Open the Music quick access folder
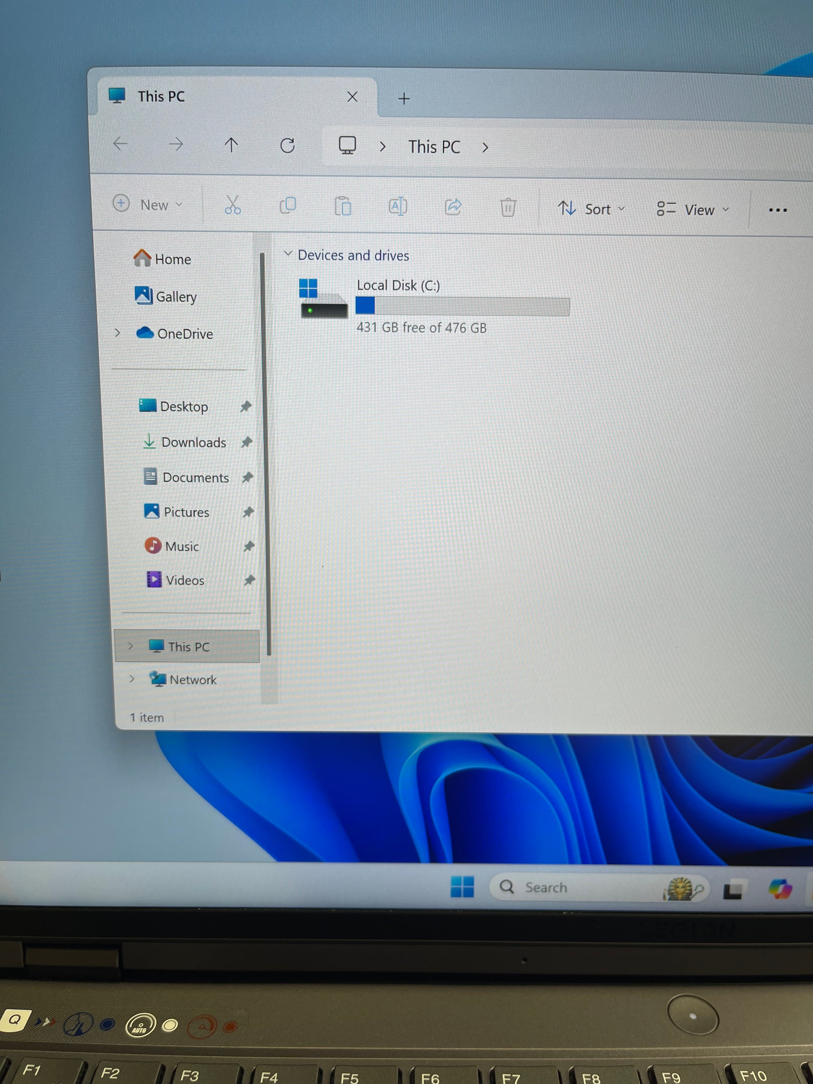The image size is (813, 1084). 172,546
